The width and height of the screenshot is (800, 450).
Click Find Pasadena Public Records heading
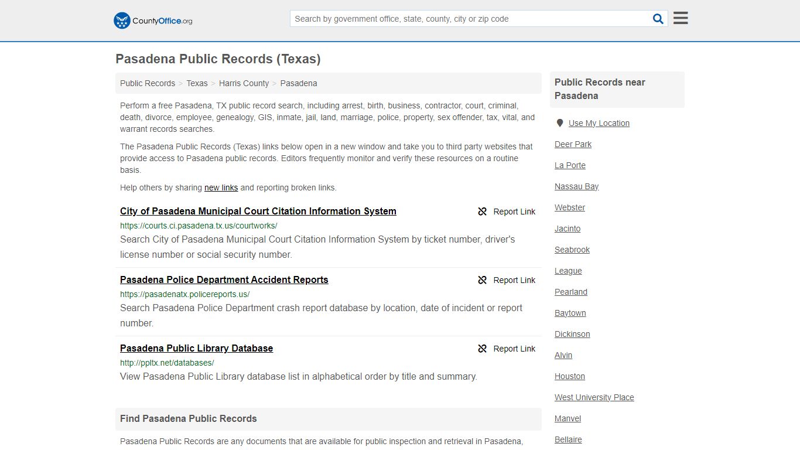point(189,418)
